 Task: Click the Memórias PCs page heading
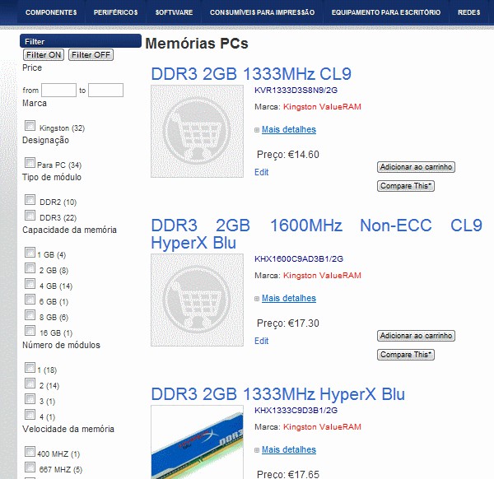(197, 44)
